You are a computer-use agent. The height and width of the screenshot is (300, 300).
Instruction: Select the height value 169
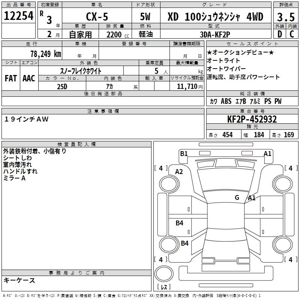tap(289, 135)
